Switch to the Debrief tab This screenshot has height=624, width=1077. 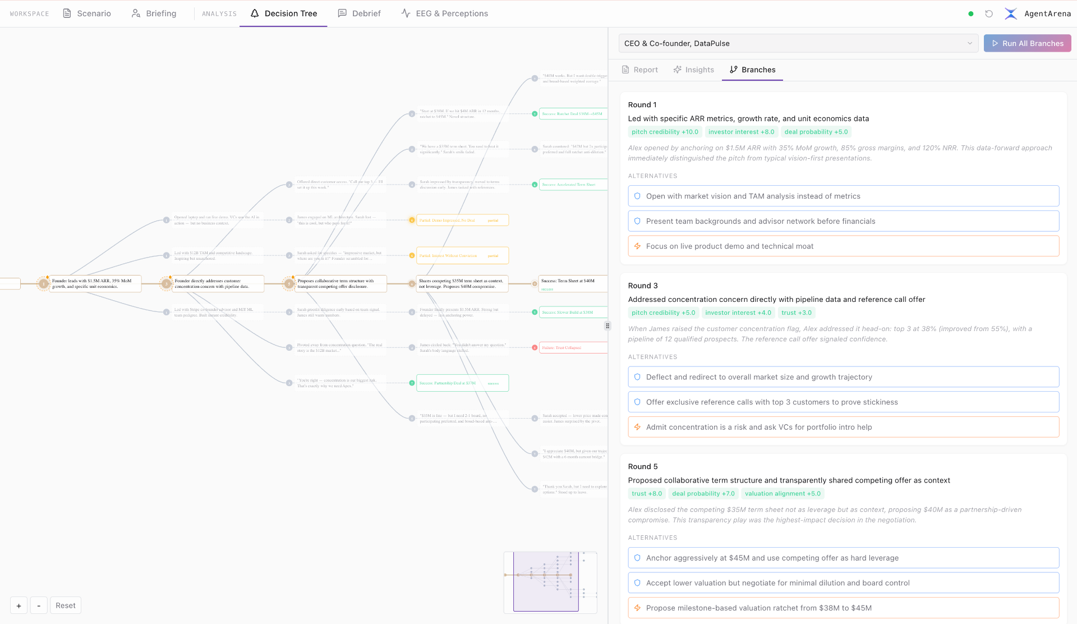(359, 13)
